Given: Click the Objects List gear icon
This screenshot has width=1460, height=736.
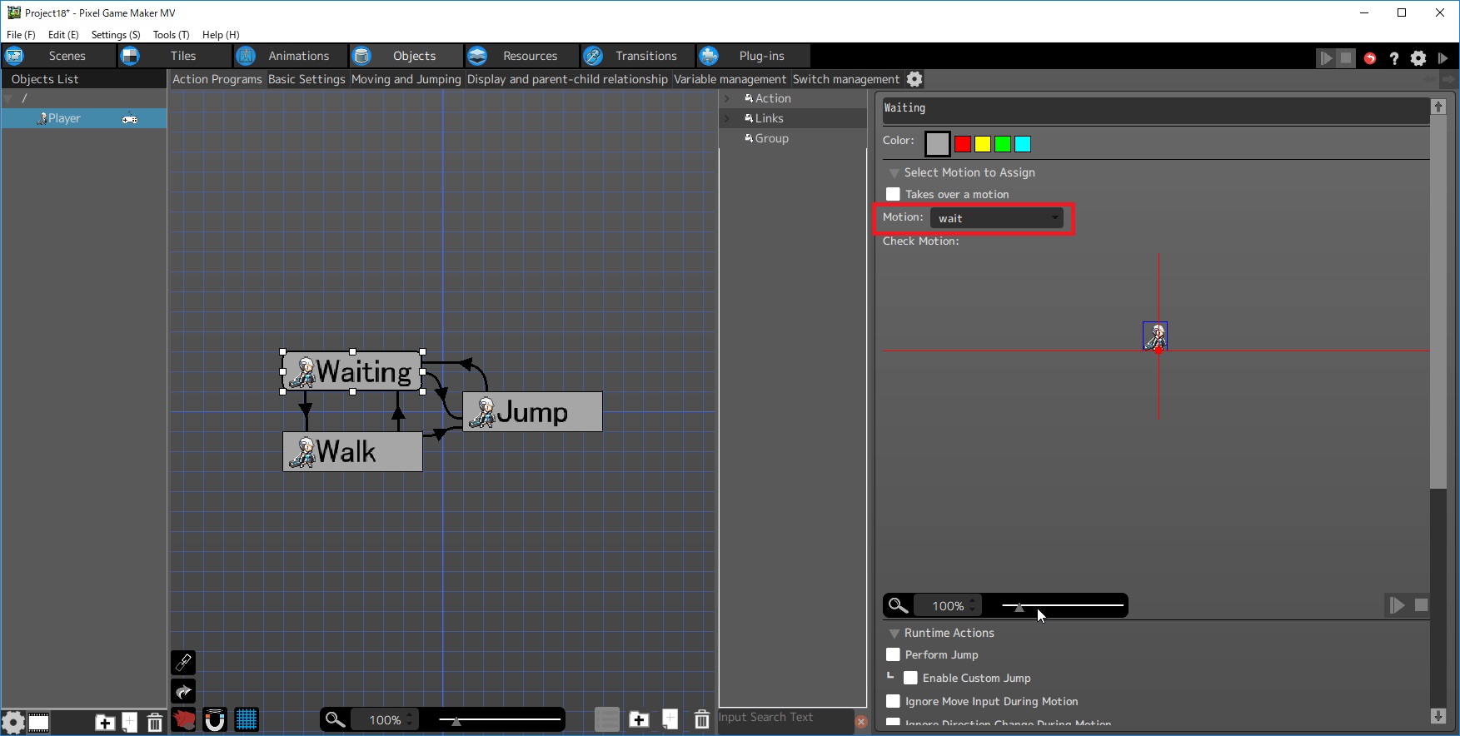Looking at the screenshot, I should pos(13,722).
